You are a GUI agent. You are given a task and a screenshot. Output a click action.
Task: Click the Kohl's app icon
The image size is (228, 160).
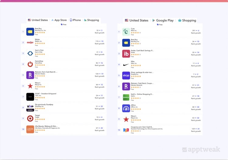pyautogui.click(x=126, y=97)
